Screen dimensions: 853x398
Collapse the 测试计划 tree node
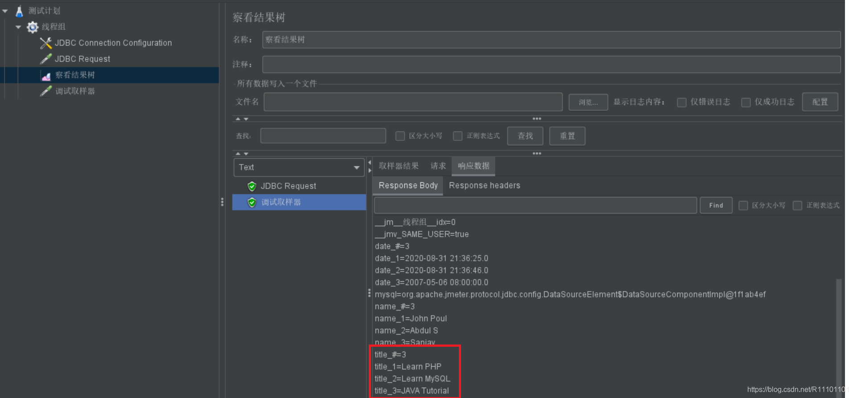click(x=5, y=11)
